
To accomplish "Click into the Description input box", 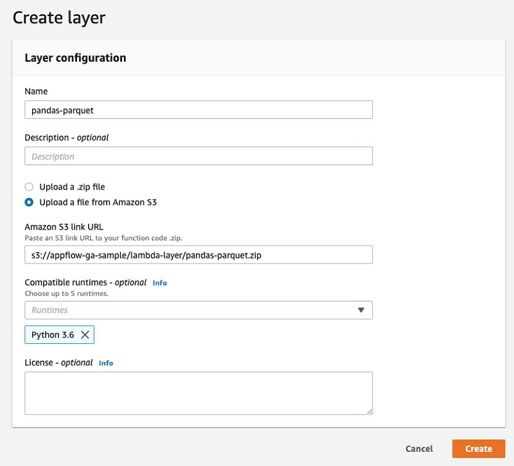I will click(x=199, y=156).
